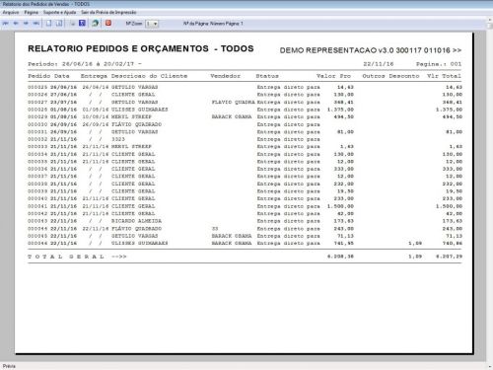Go to first page of report preview
This screenshot has width=493, height=370.
tap(6, 24)
